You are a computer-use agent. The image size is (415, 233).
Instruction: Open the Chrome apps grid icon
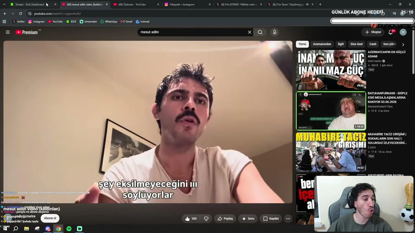pyautogui.click(x=4, y=22)
